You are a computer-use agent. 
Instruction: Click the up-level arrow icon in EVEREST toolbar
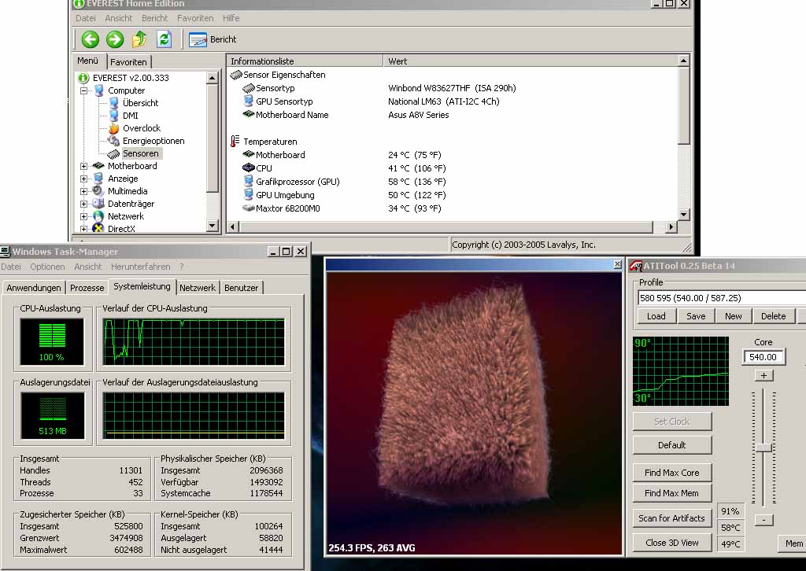(139, 39)
